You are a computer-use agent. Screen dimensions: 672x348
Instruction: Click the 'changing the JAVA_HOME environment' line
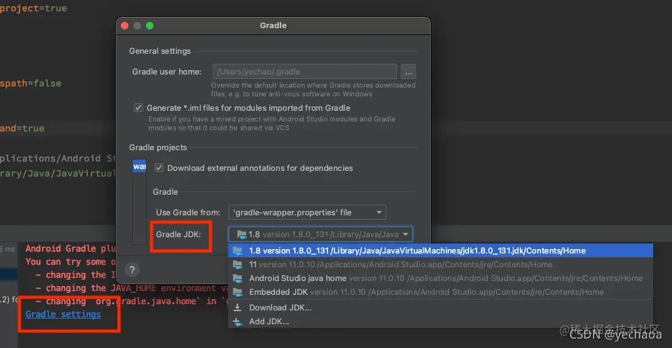pyautogui.click(x=131, y=288)
